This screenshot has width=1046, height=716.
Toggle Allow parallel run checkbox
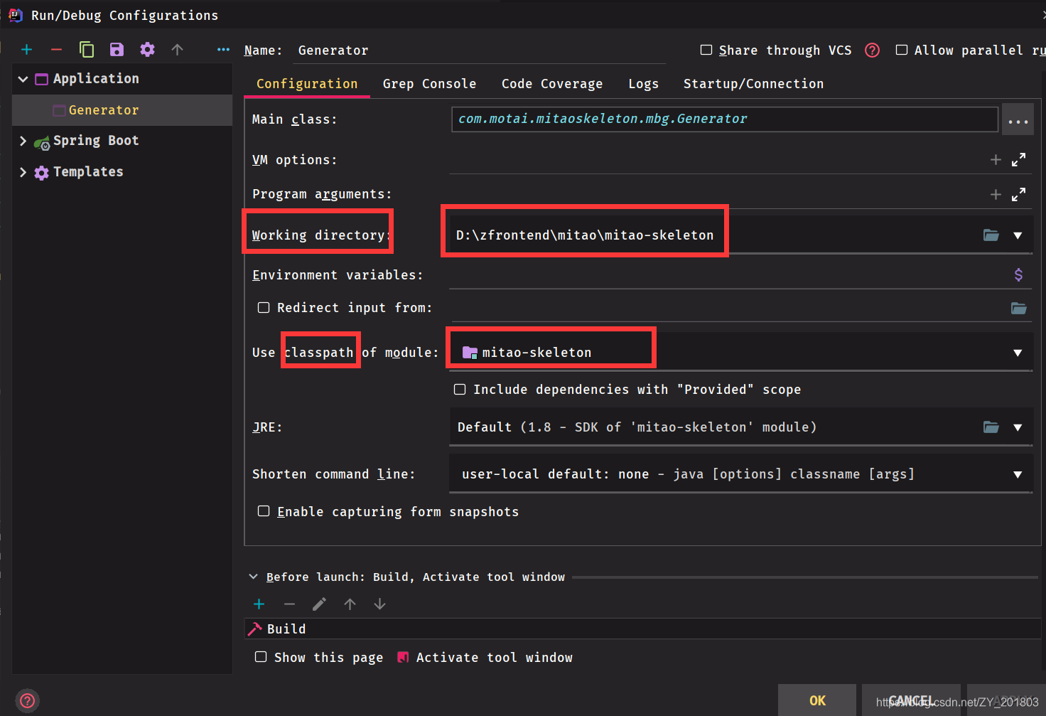point(902,50)
